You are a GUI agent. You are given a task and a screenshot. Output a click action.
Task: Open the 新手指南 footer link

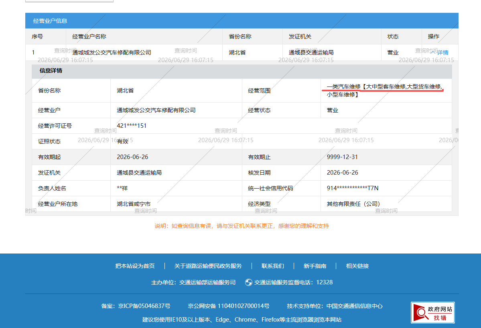pos(315,266)
